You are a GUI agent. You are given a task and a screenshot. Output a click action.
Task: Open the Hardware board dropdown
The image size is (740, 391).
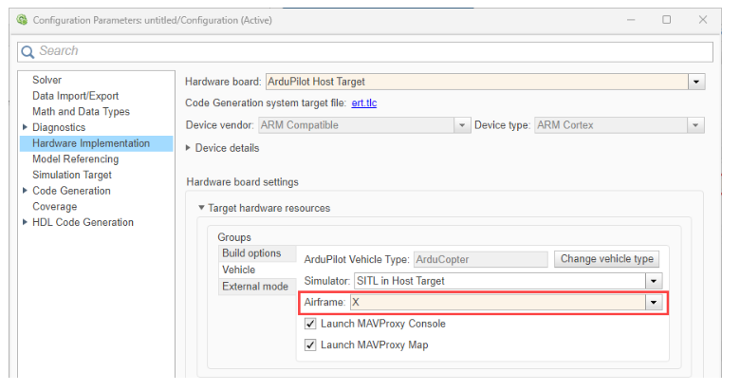coord(696,83)
